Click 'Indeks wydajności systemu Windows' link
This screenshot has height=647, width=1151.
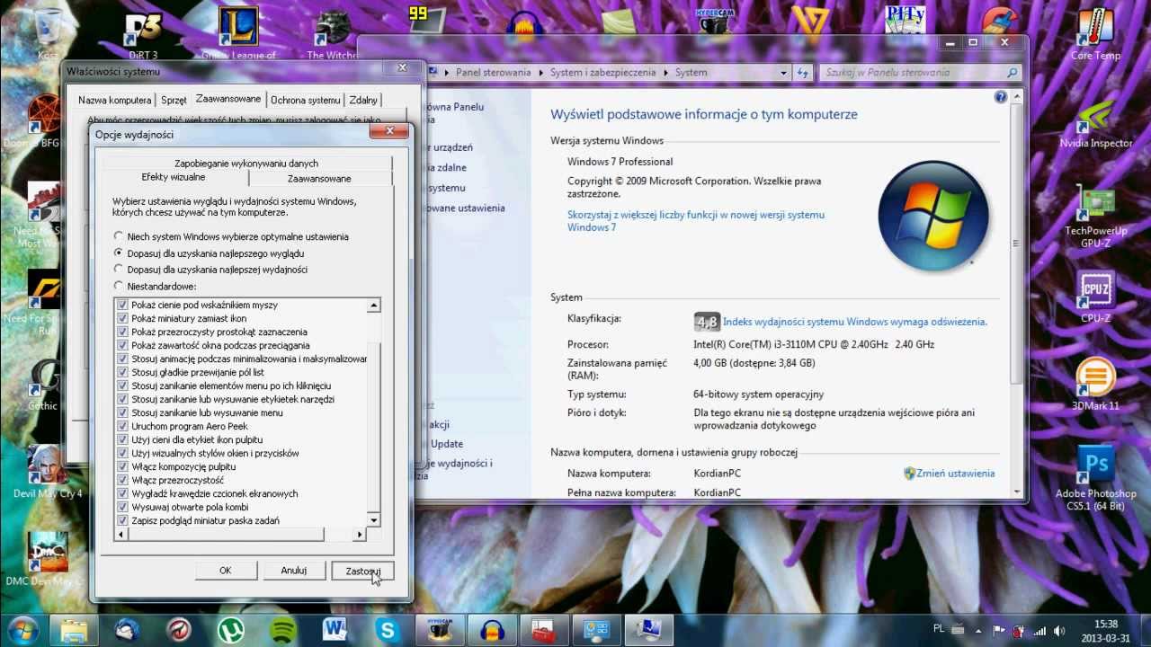click(854, 322)
